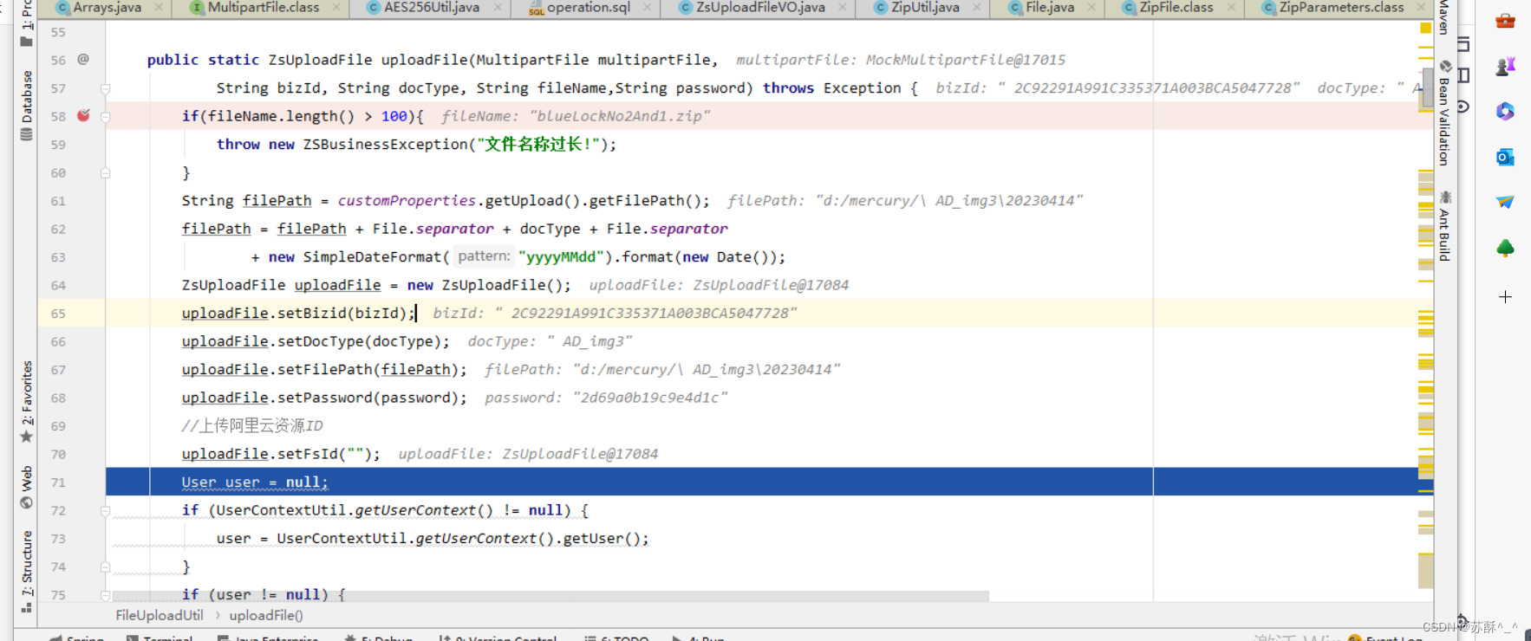Open the 5: Debug tool window tab
The width and height of the screenshot is (1531, 641).
379,638
